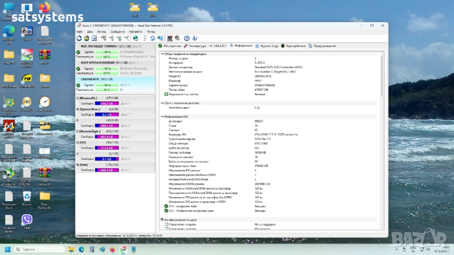
Task: Click the refresh toolbar icon in Hard Disk Sentinel
Action: pos(79,38)
